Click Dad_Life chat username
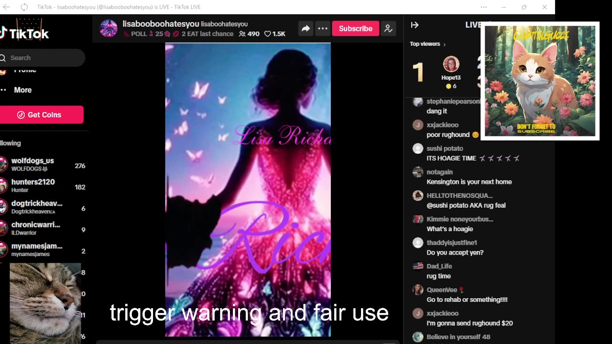612x344 pixels. 439,266
